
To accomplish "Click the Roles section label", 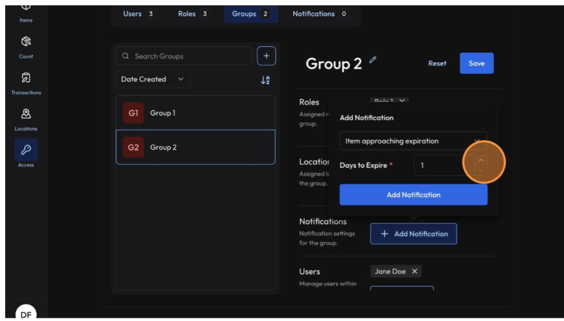I will [309, 102].
